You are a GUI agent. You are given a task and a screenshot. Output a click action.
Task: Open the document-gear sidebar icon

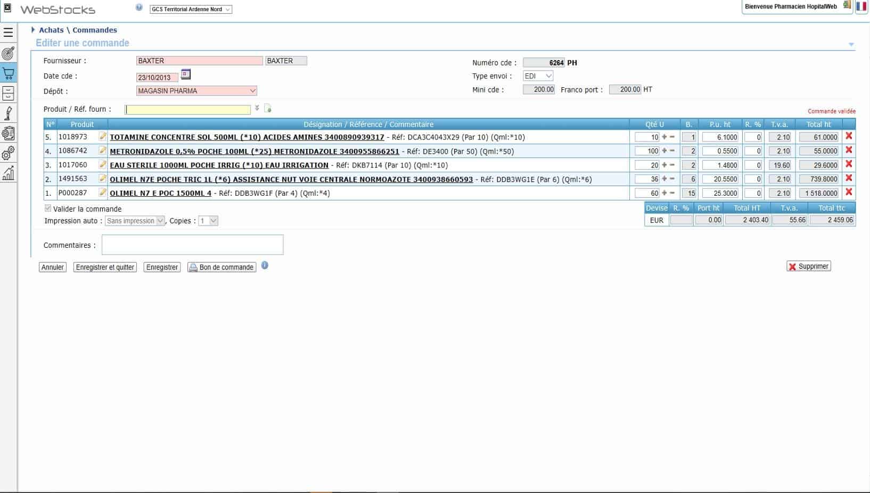pyautogui.click(x=8, y=133)
